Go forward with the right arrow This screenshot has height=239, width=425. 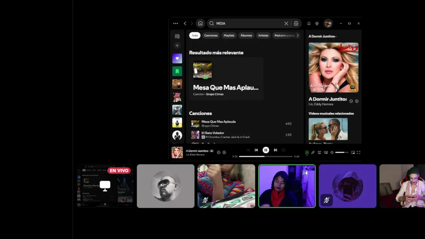pos(192,24)
